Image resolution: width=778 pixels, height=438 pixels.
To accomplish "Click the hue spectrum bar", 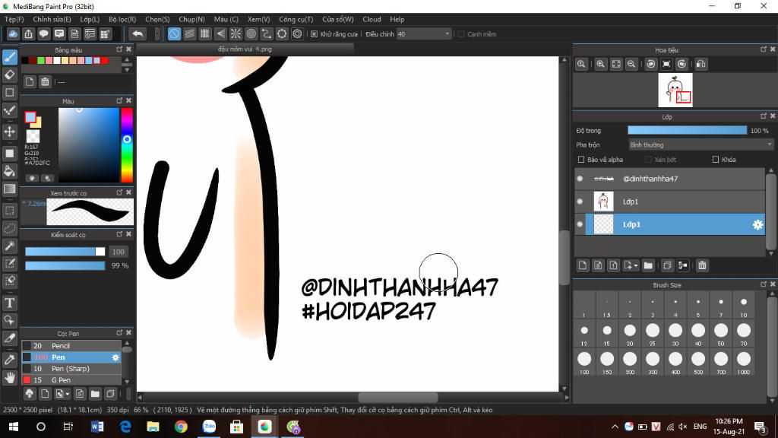I will pyautogui.click(x=127, y=144).
